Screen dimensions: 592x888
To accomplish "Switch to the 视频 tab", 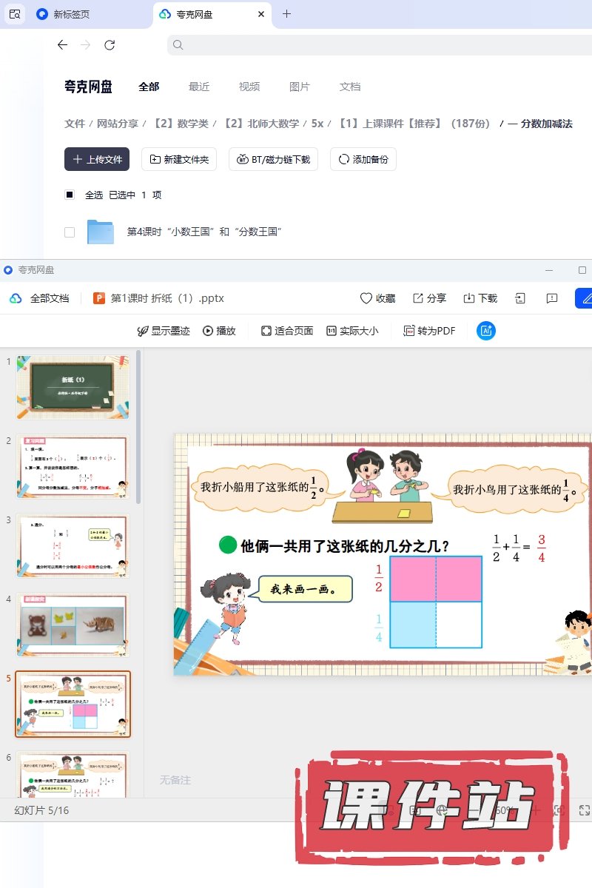I will click(249, 87).
